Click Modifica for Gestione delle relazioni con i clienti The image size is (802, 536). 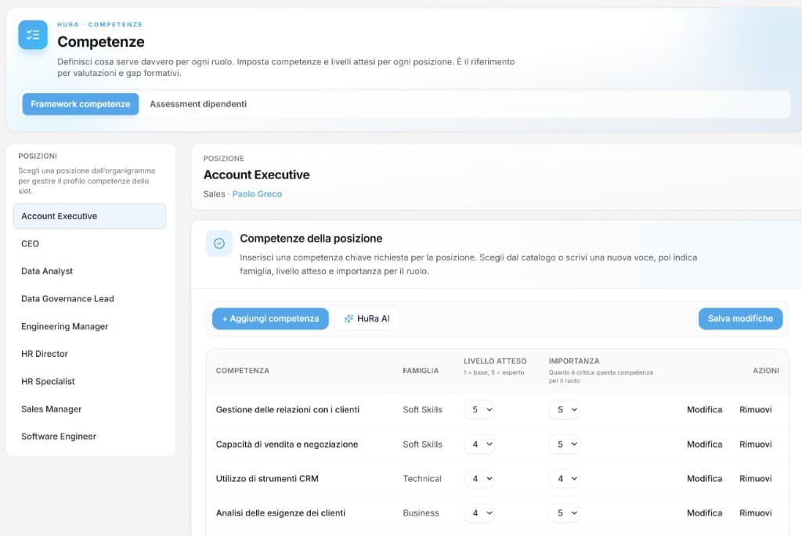(704, 410)
